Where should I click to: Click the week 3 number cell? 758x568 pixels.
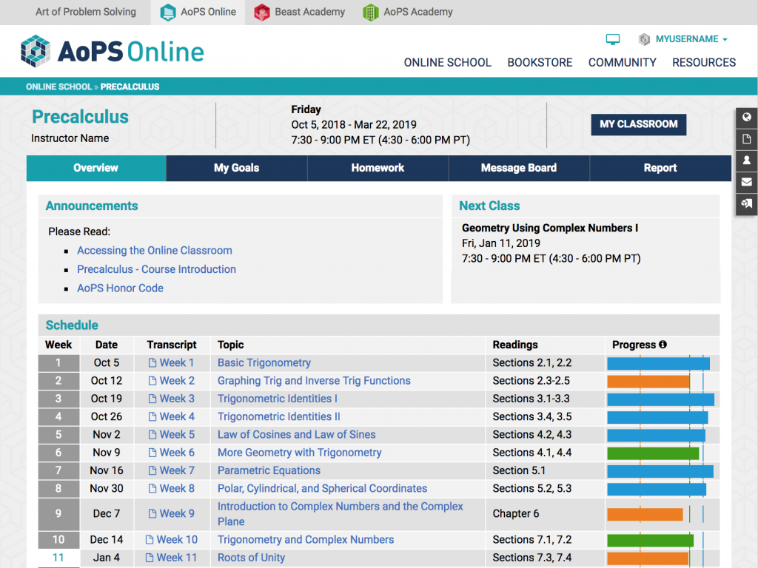(x=58, y=399)
